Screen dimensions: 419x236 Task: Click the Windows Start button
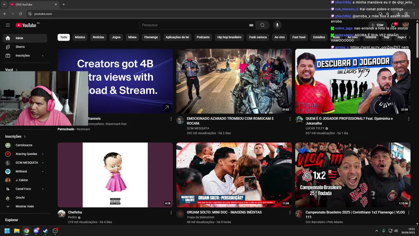[x=7, y=231]
